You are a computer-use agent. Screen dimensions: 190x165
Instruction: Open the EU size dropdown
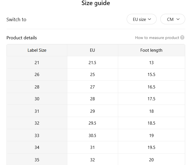coord(142,19)
